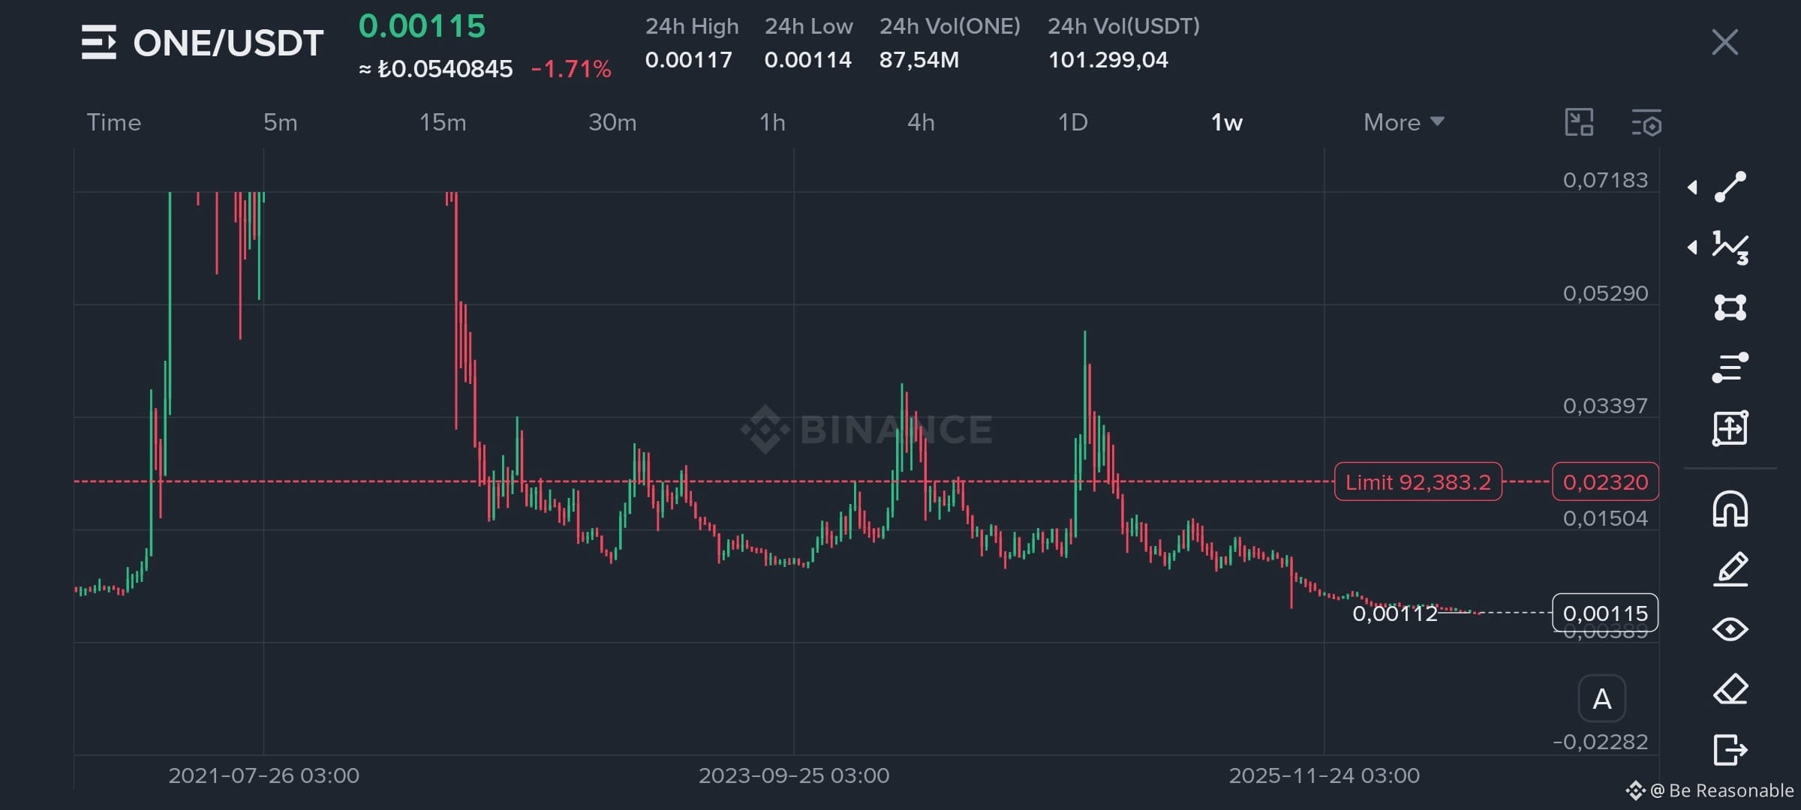Select the 4h interval

pos(921,122)
